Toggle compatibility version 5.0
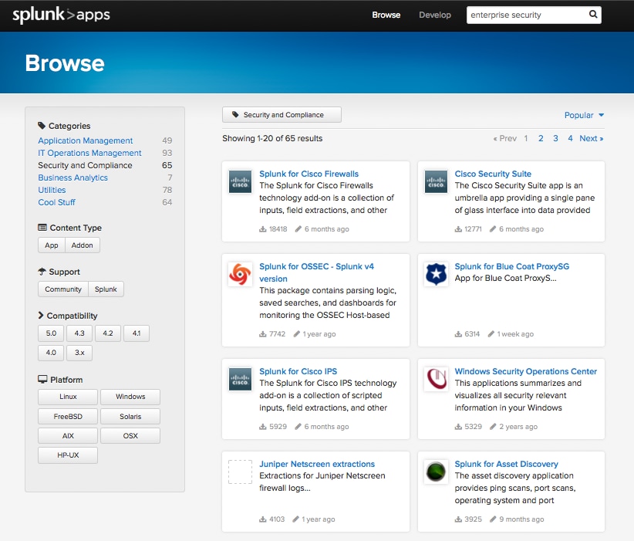This screenshot has height=541, width=634. click(x=51, y=333)
